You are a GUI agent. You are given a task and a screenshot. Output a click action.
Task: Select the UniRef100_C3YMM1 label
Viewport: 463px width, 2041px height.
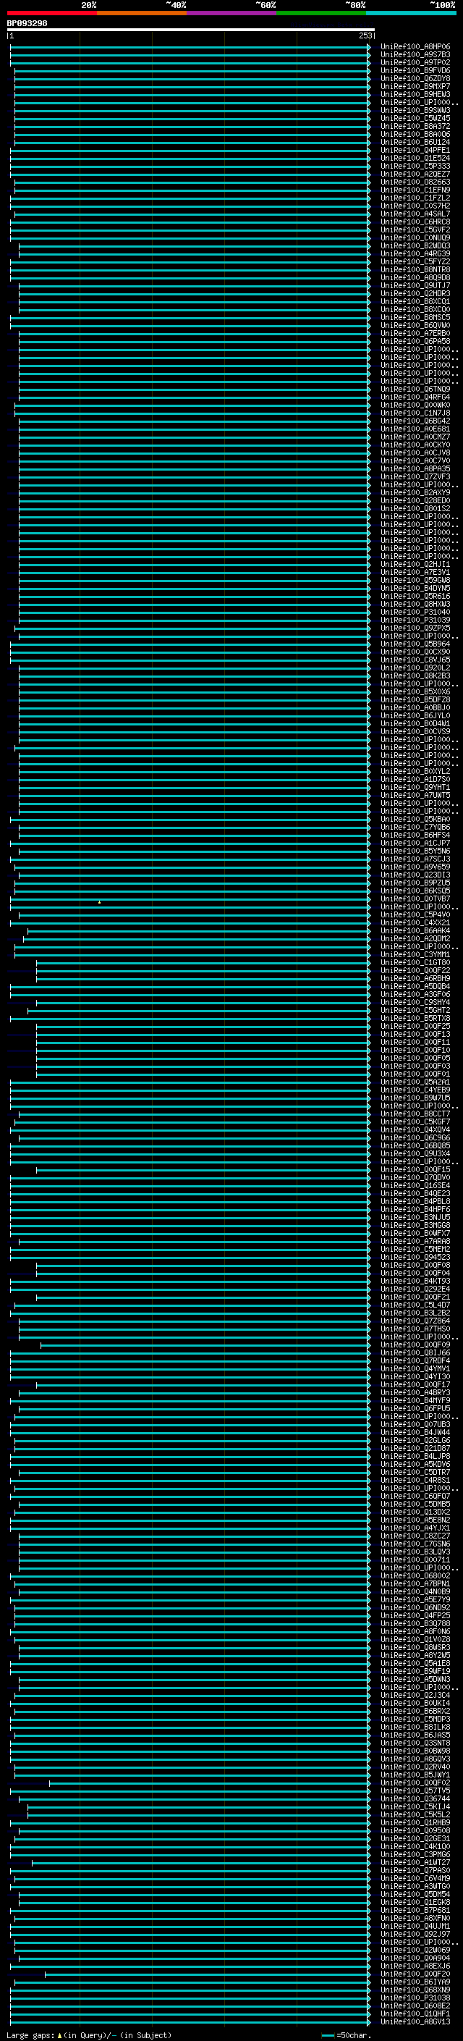pyautogui.click(x=415, y=955)
